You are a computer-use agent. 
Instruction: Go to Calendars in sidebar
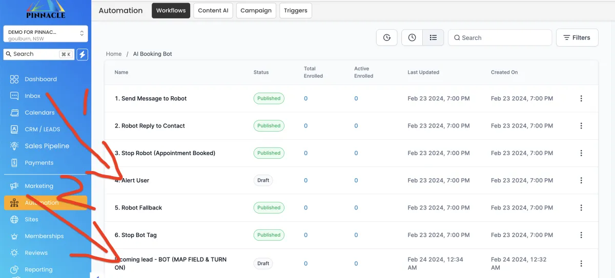click(39, 113)
